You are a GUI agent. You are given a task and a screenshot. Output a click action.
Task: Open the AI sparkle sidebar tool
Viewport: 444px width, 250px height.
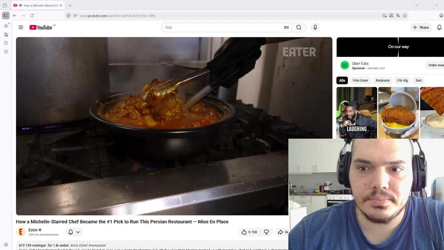click(6, 26)
